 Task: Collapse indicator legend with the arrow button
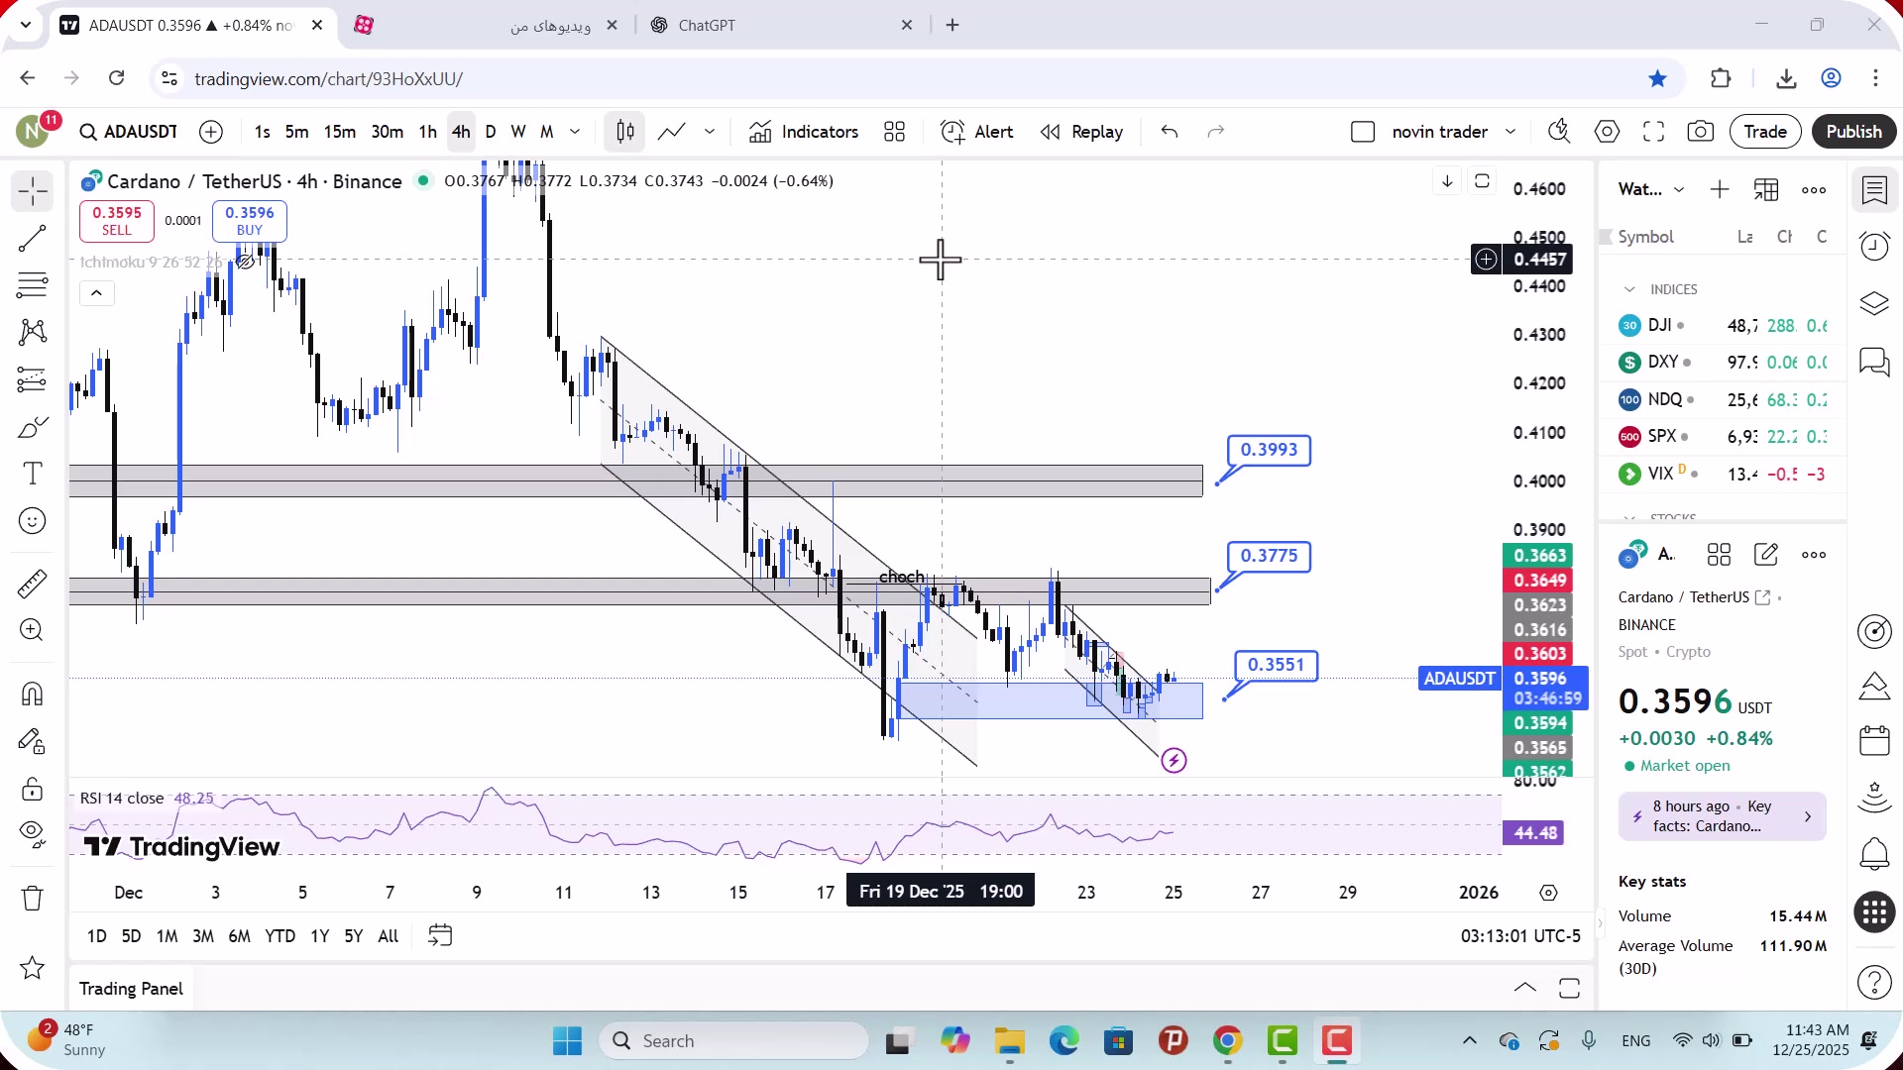click(x=96, y=293)
